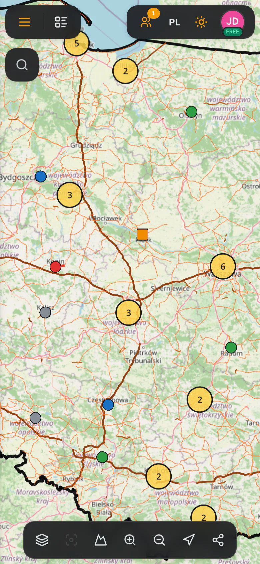Zoom in on the map
Image resolution: width=260 pixels, height=564 pixels.
click(x=130, y=540)
